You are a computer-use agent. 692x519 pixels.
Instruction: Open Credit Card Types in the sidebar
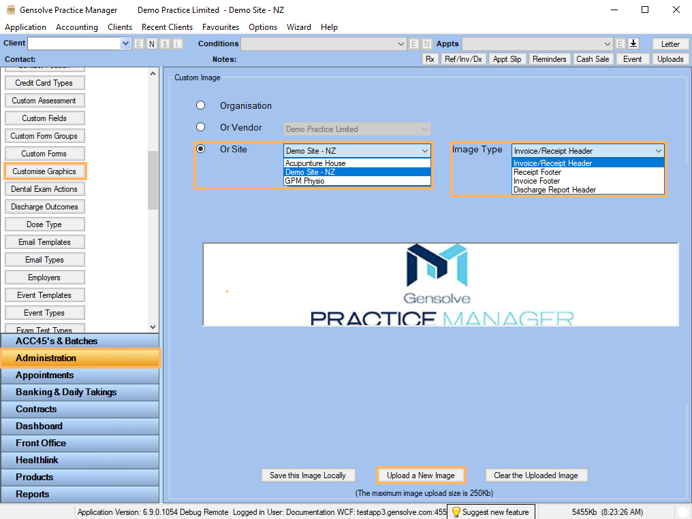click(x=44, y=83)
